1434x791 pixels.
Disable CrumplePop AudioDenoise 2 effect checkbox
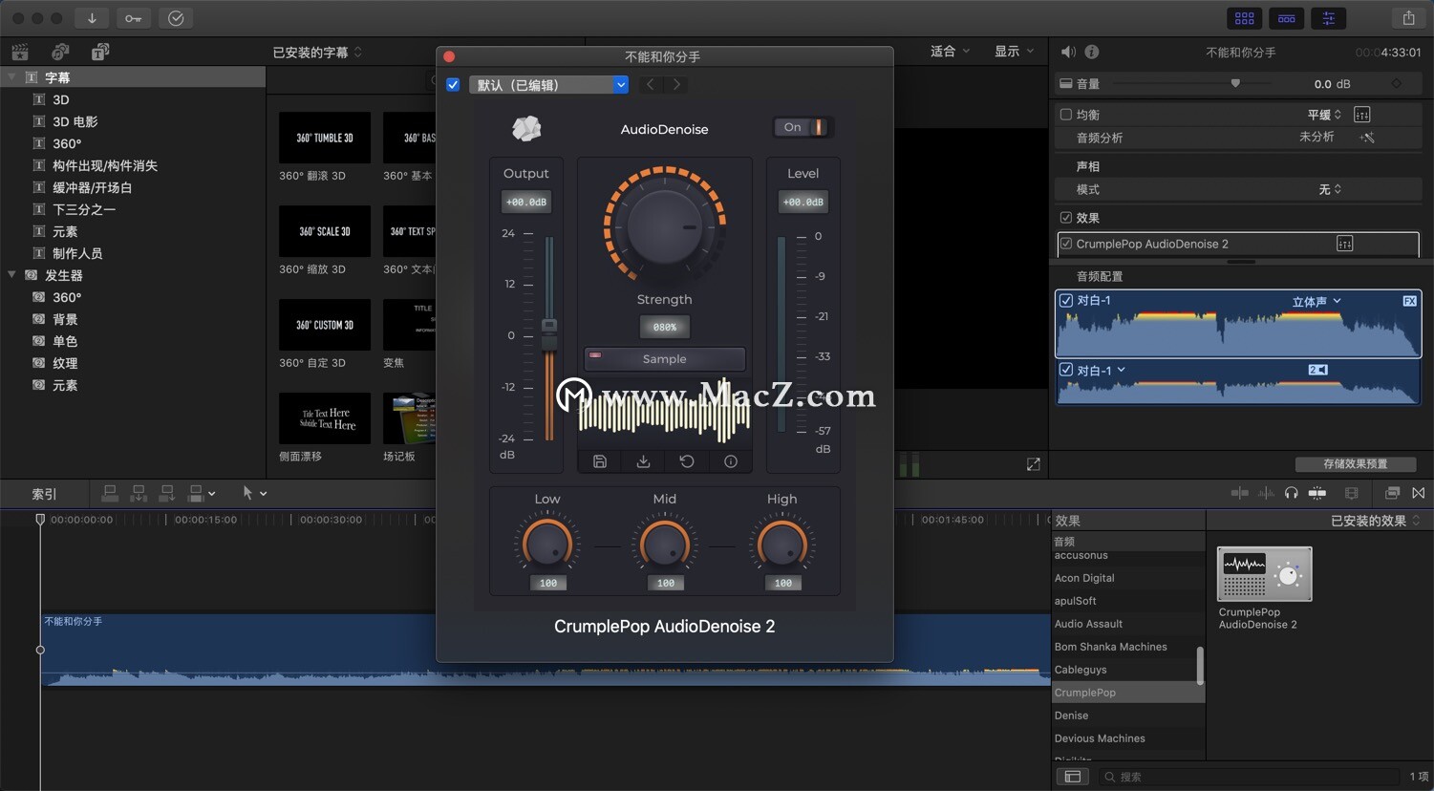[1066, 244]
